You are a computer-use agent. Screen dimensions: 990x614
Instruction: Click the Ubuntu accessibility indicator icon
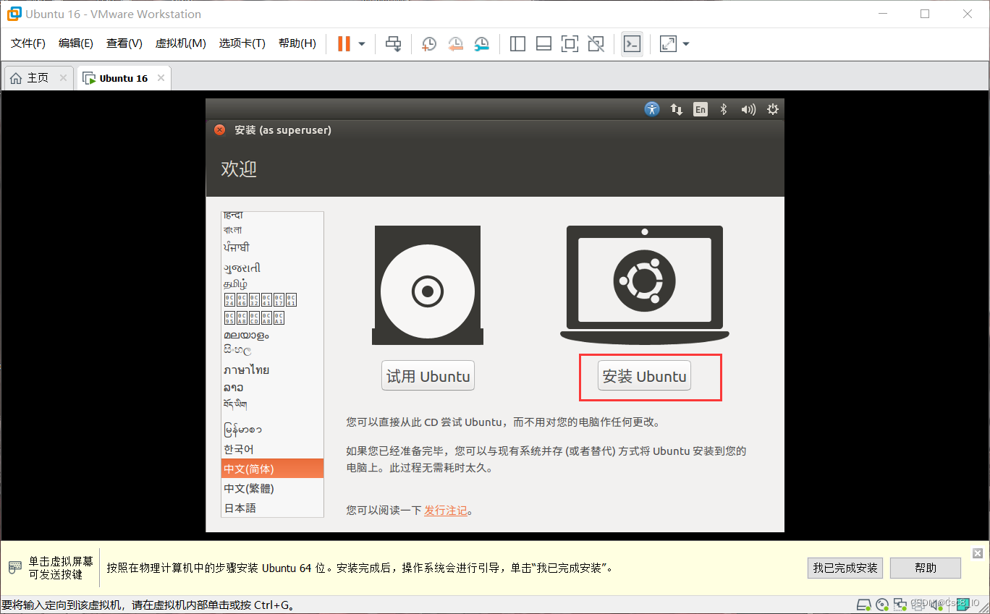[652, 109]
